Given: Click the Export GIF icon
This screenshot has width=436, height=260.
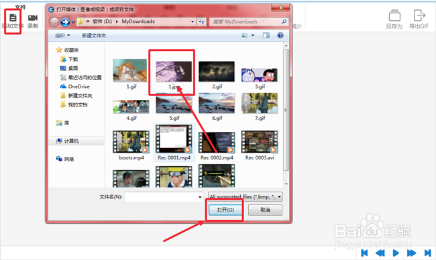Looking at the screenshot, I should pyautogui.click(x=419, y=15).
